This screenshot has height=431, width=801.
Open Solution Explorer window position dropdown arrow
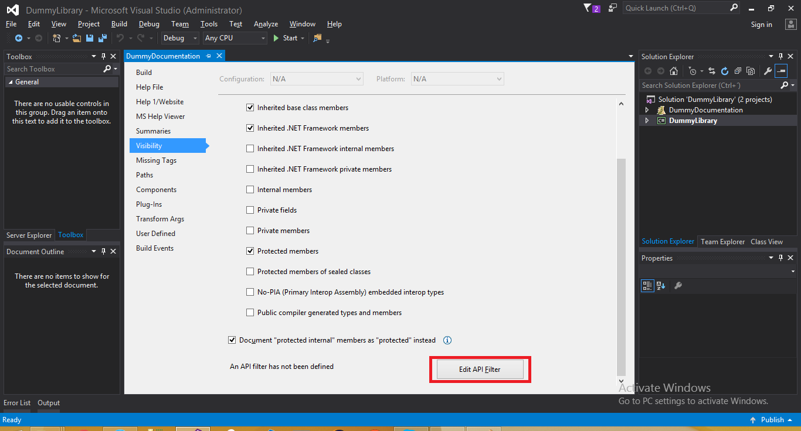tap(771, 57)
